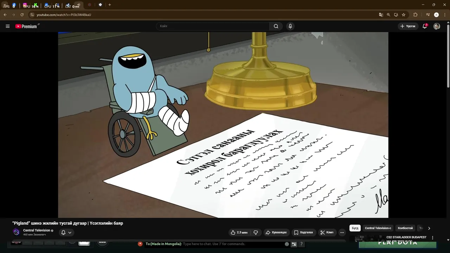Open the browser extensions puzzle icon
This screenshot has height=253, width=450.
pos(415,15)
